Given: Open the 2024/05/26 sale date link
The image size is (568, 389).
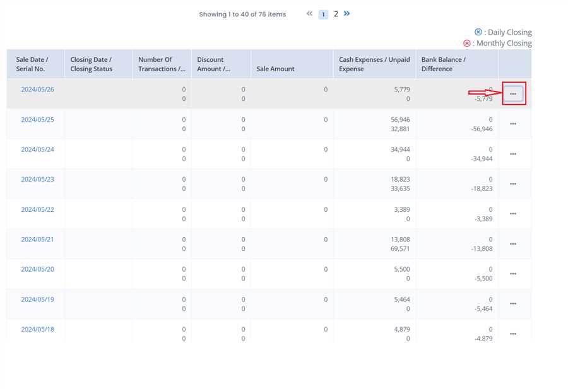Looking at the screenshot, I should pyautogui.click(x=37, y=90).
